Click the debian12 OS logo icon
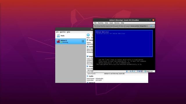 58,41
